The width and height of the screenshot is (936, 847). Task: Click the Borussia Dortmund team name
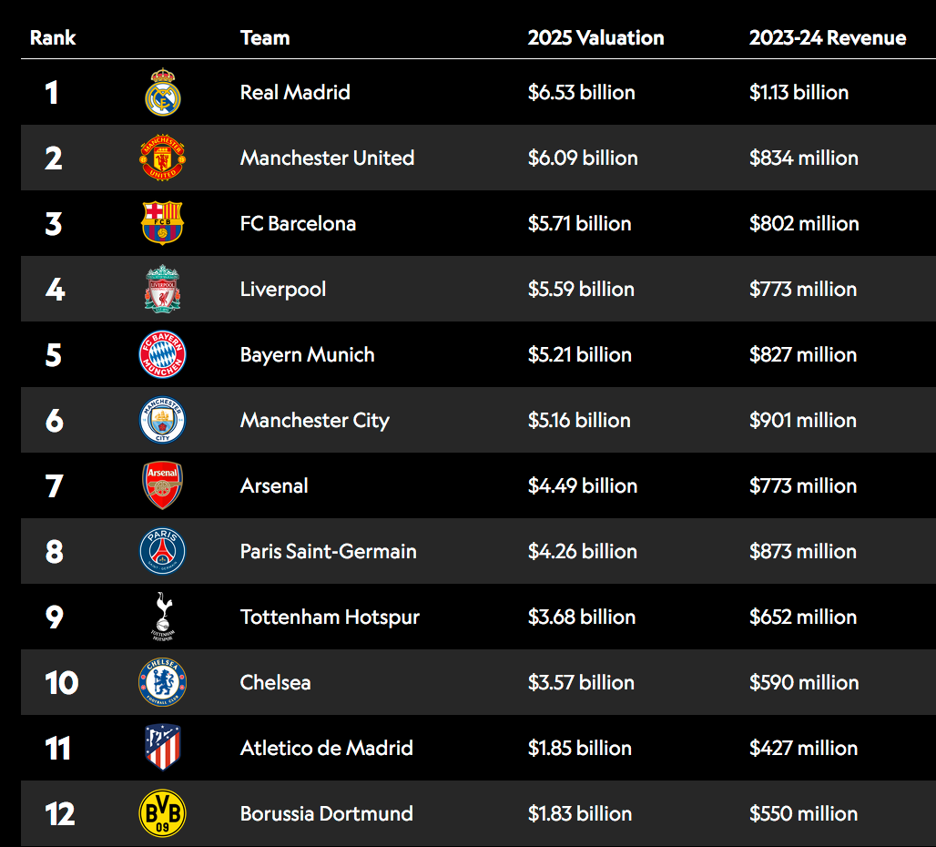[x=327, y=813]
